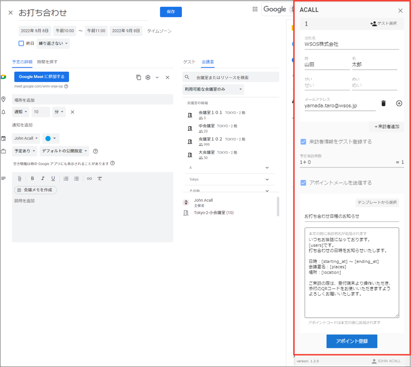
Task: Click タイムゾーン link
Action: [x=159, y=31]
